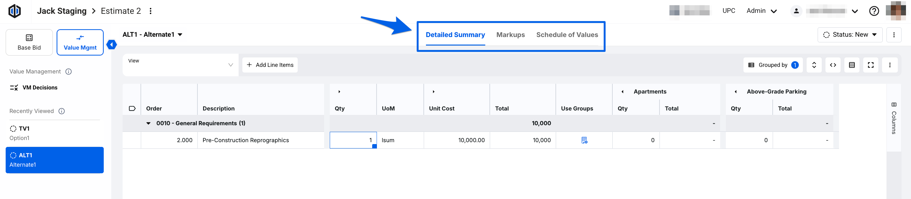Image resolution: width=911 pixels, height=199 pixels.
Task: Open the help question mark icon
Action: coord(874,11)
